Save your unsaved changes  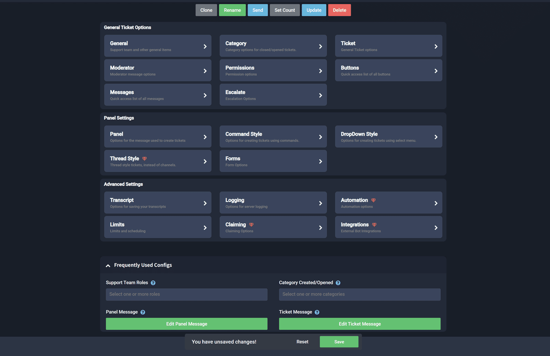(339, 341)
